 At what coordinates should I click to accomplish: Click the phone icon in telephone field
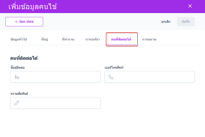pyautogui.click(x=111, y=77)
